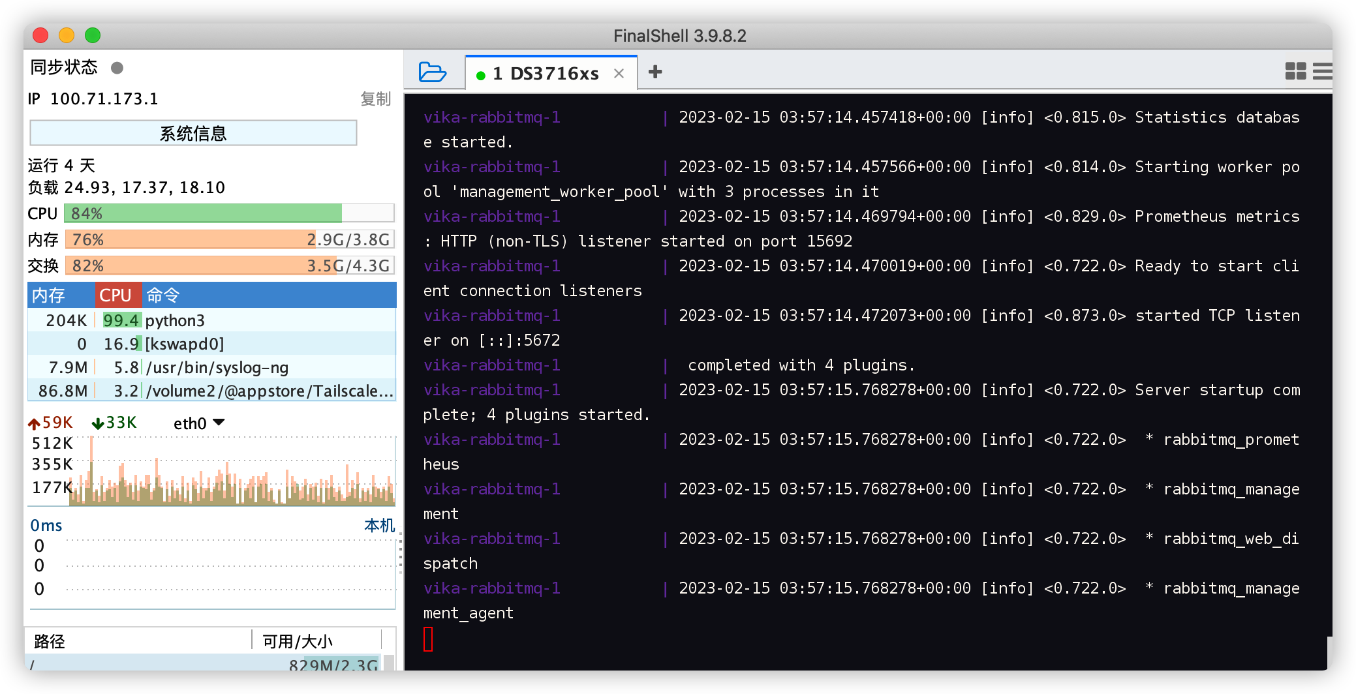This screenshot has width=1356, height=694.
Task: Select the /usr/bin/syslog-ng process row
Action: pos(211,367)
